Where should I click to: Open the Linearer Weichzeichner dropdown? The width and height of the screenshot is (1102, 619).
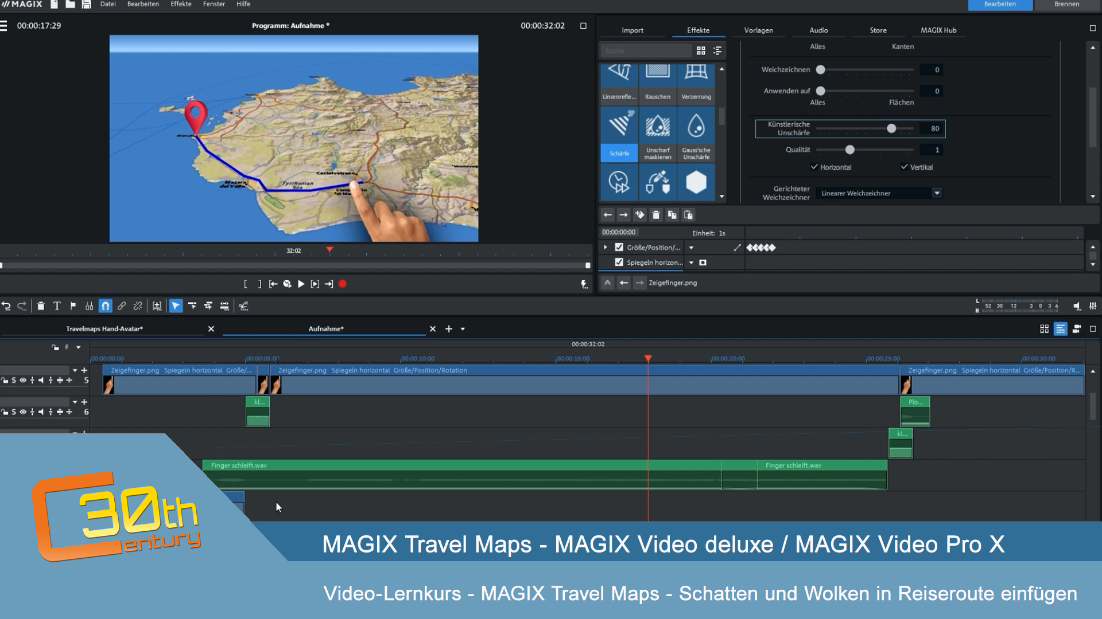click(937, 193)
